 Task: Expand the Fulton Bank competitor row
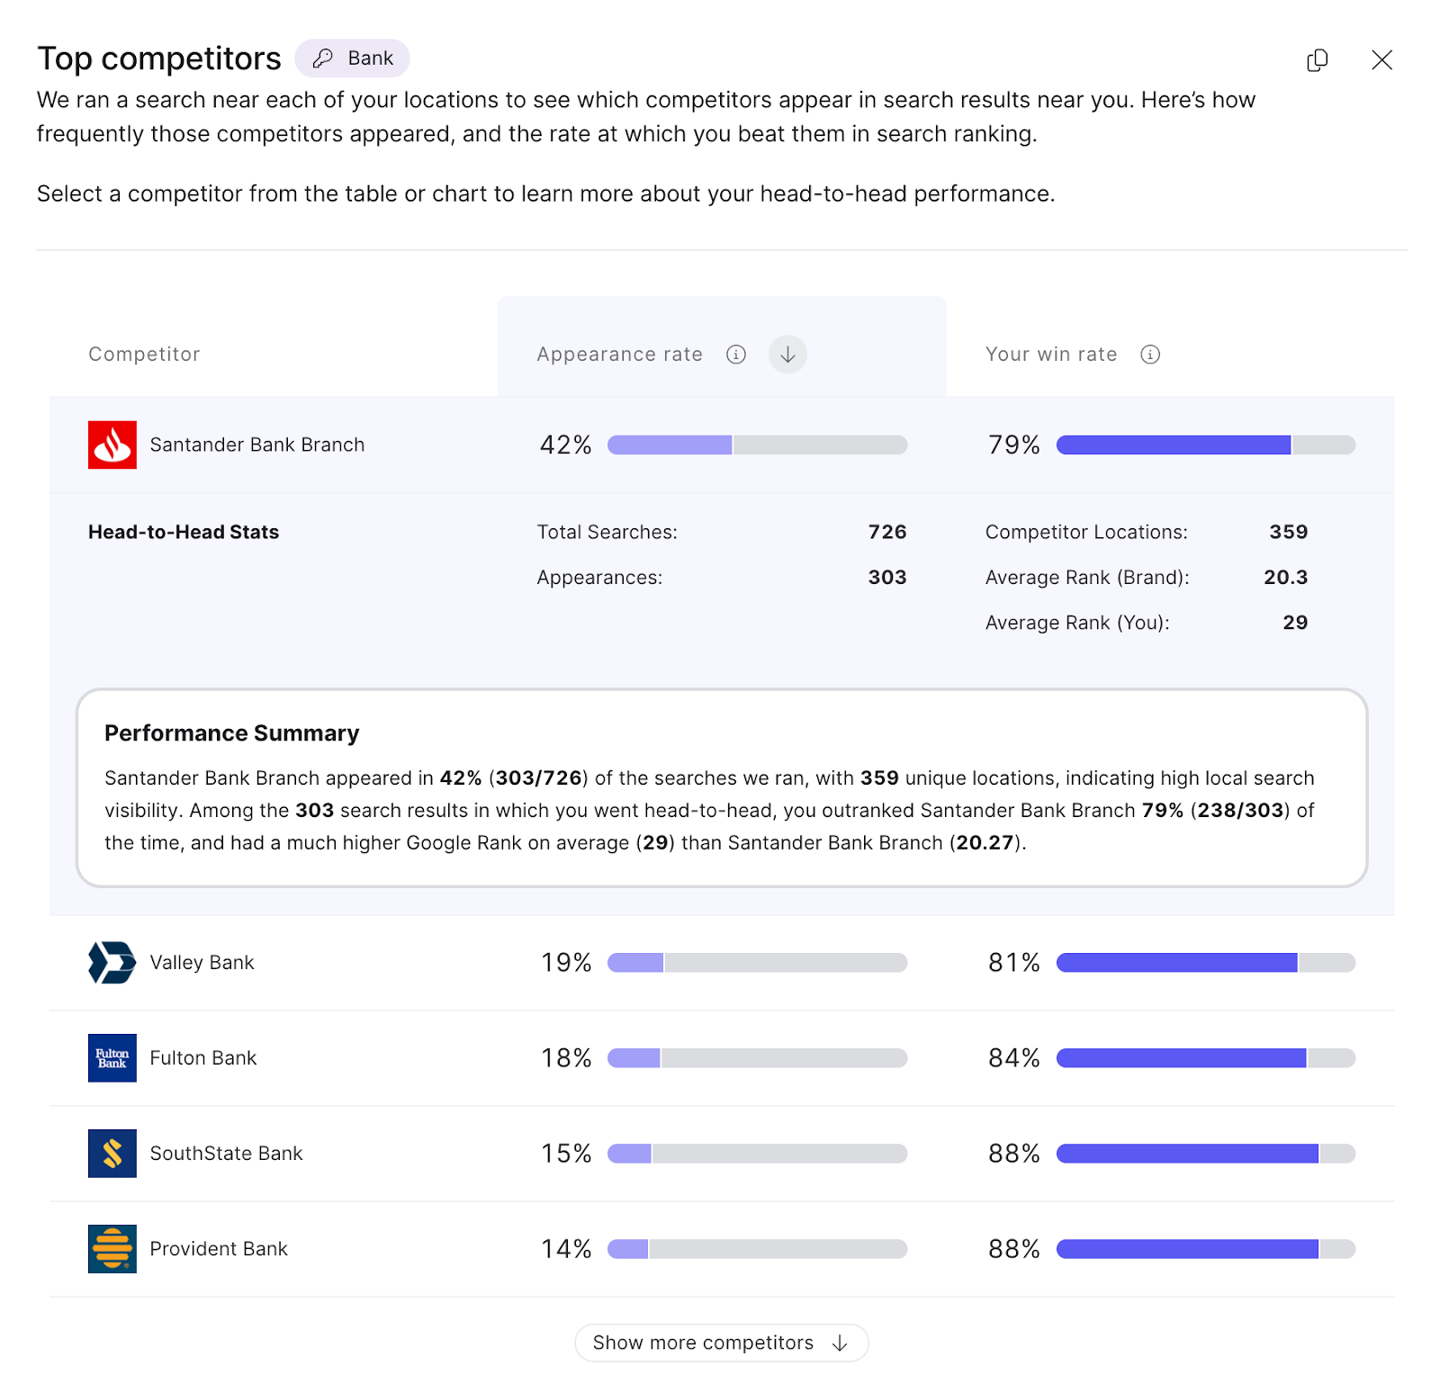(203, 1058)
